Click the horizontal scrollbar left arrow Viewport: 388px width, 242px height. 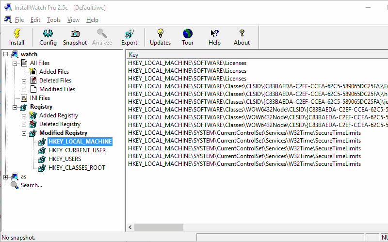130,227
